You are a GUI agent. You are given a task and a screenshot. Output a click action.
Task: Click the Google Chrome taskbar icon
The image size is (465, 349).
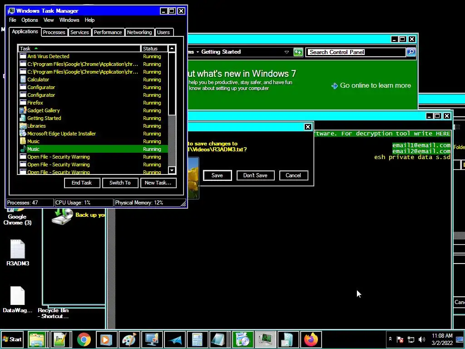pos(84,339)
